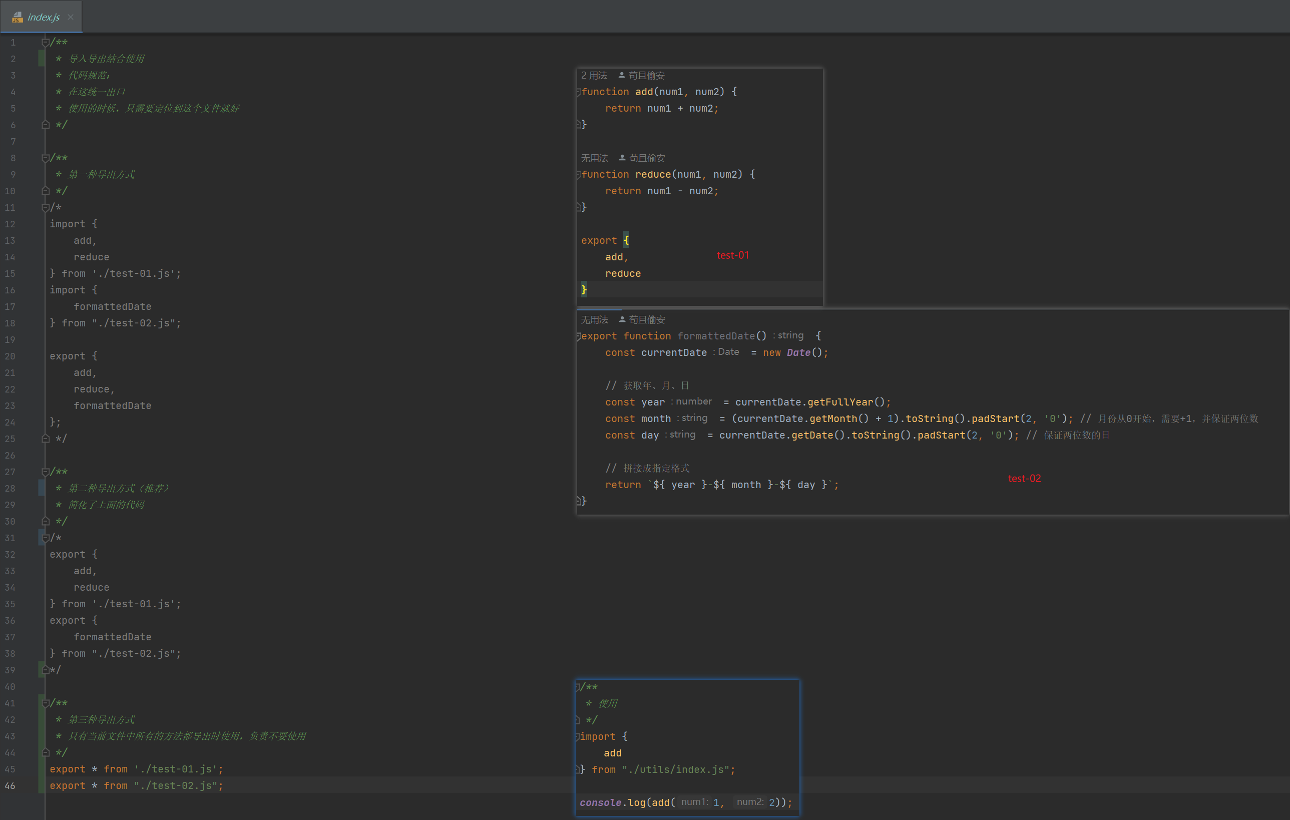This screenshot has width=1290, height=820.
Task: Collapse the third export comment at line 41
Action: pyautogui.click(x=46, y=703)
